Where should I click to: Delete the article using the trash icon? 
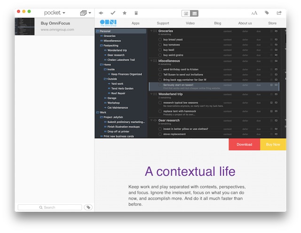coord(136,13)
